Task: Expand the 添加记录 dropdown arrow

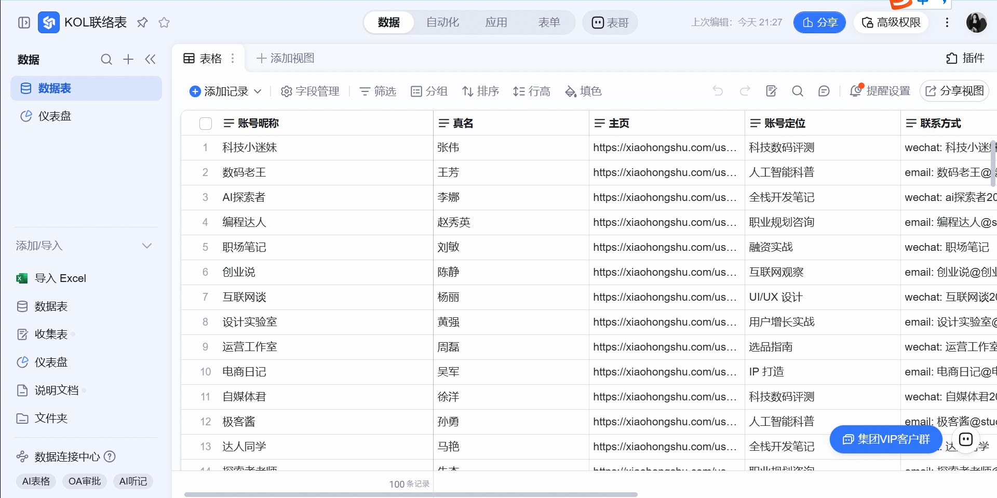Action: pos(258,91)
